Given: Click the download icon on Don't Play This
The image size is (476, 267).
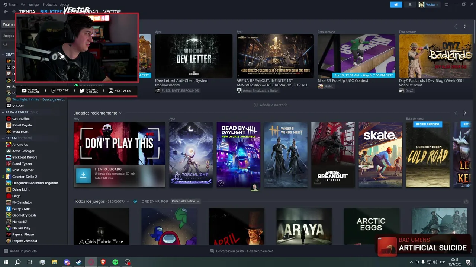Looking at the screenshot, I should [83, 176].
